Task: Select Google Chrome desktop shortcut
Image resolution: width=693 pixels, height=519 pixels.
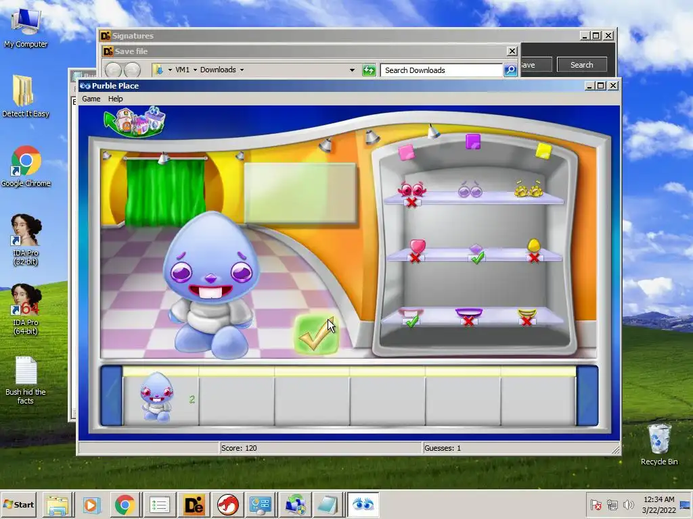Action: tap(26, 167)
